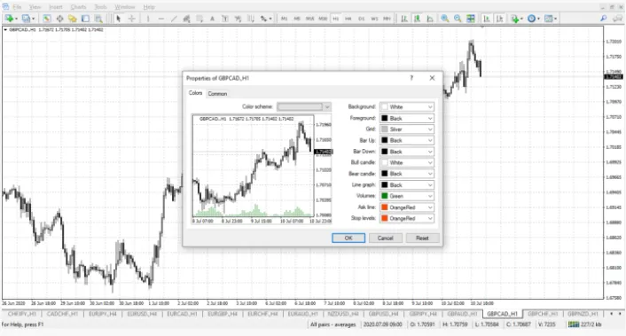Open the Bull candle color dropdown
The height and width of the screenshot is (336, 626).
pos(407,162)
